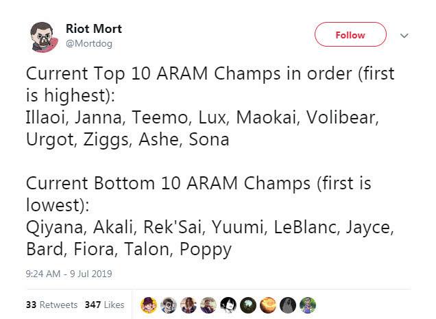Open Riot Mort's profile avatar

coord(44,37)
